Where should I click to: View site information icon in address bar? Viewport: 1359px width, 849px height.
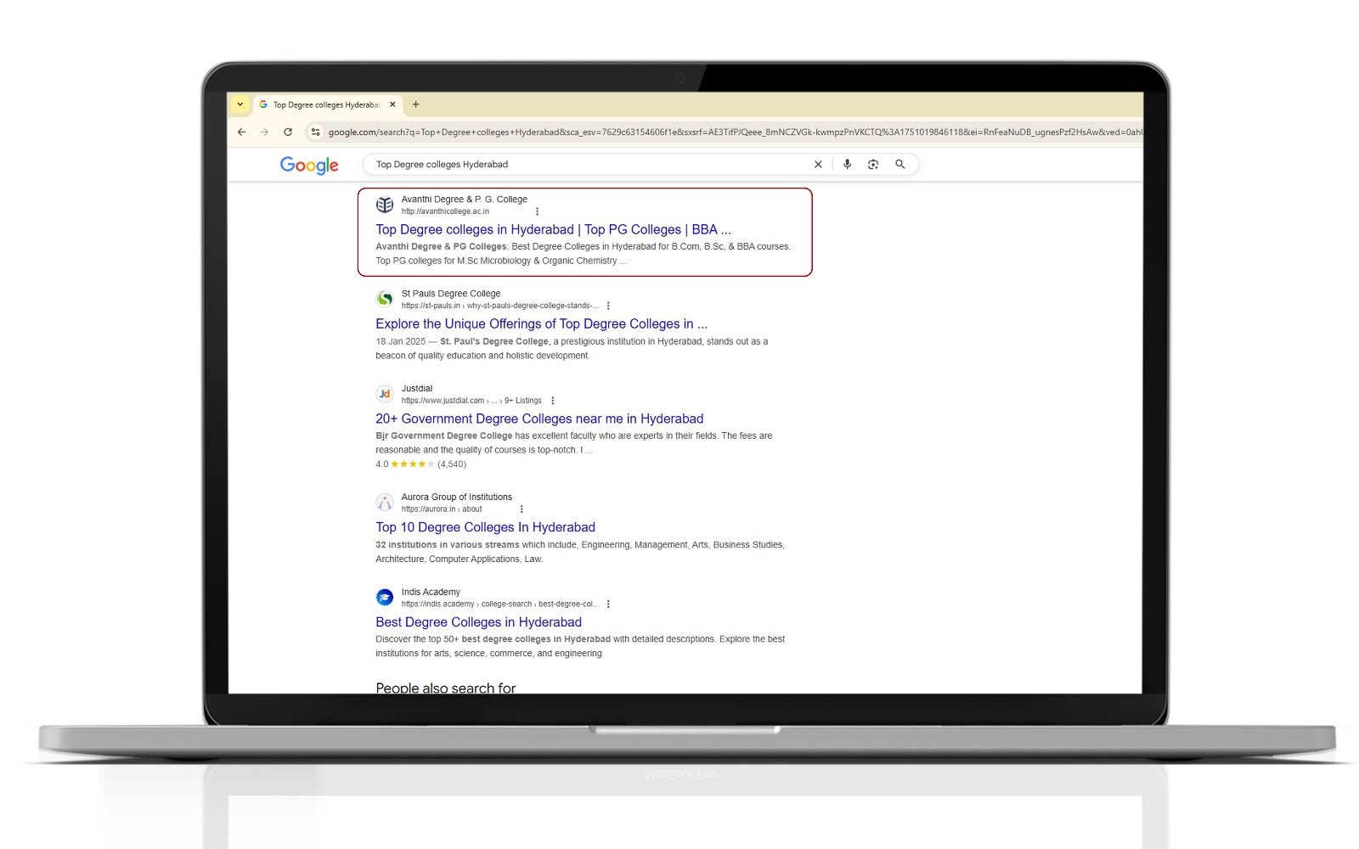[316, 132]
